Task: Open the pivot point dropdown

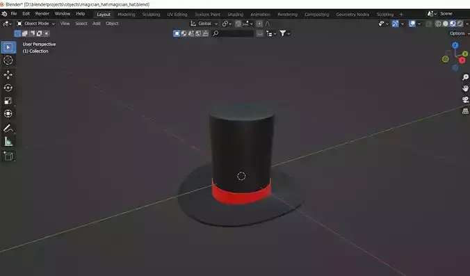Action: pyautogui.click(x=226, y=24)
